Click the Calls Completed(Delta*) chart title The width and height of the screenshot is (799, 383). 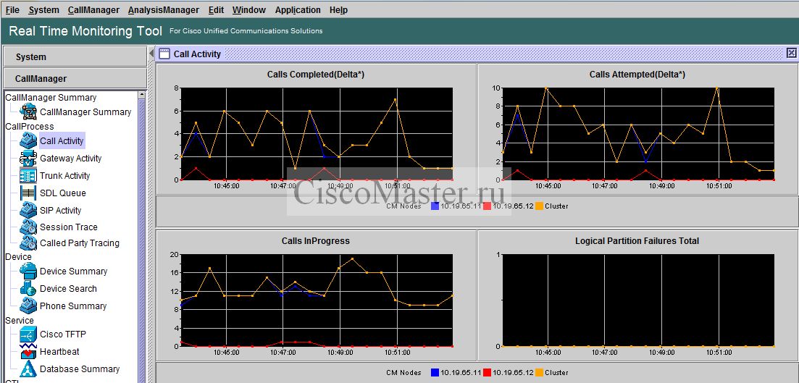pos(315,75)
